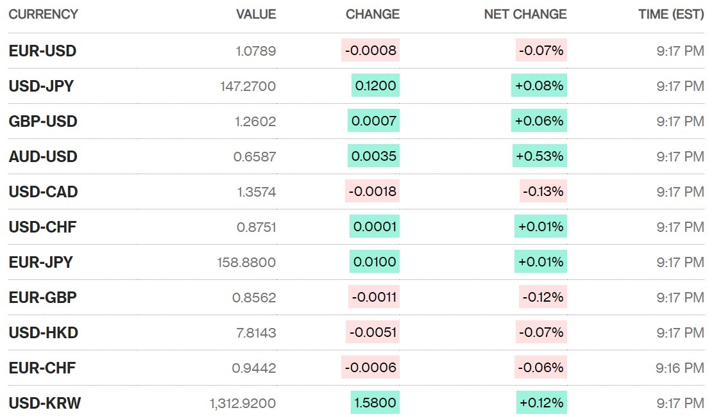The height and width of the screenshot is (417, 714).
Task: Click the green +0.53% net change badge
Action: [539, 156]
